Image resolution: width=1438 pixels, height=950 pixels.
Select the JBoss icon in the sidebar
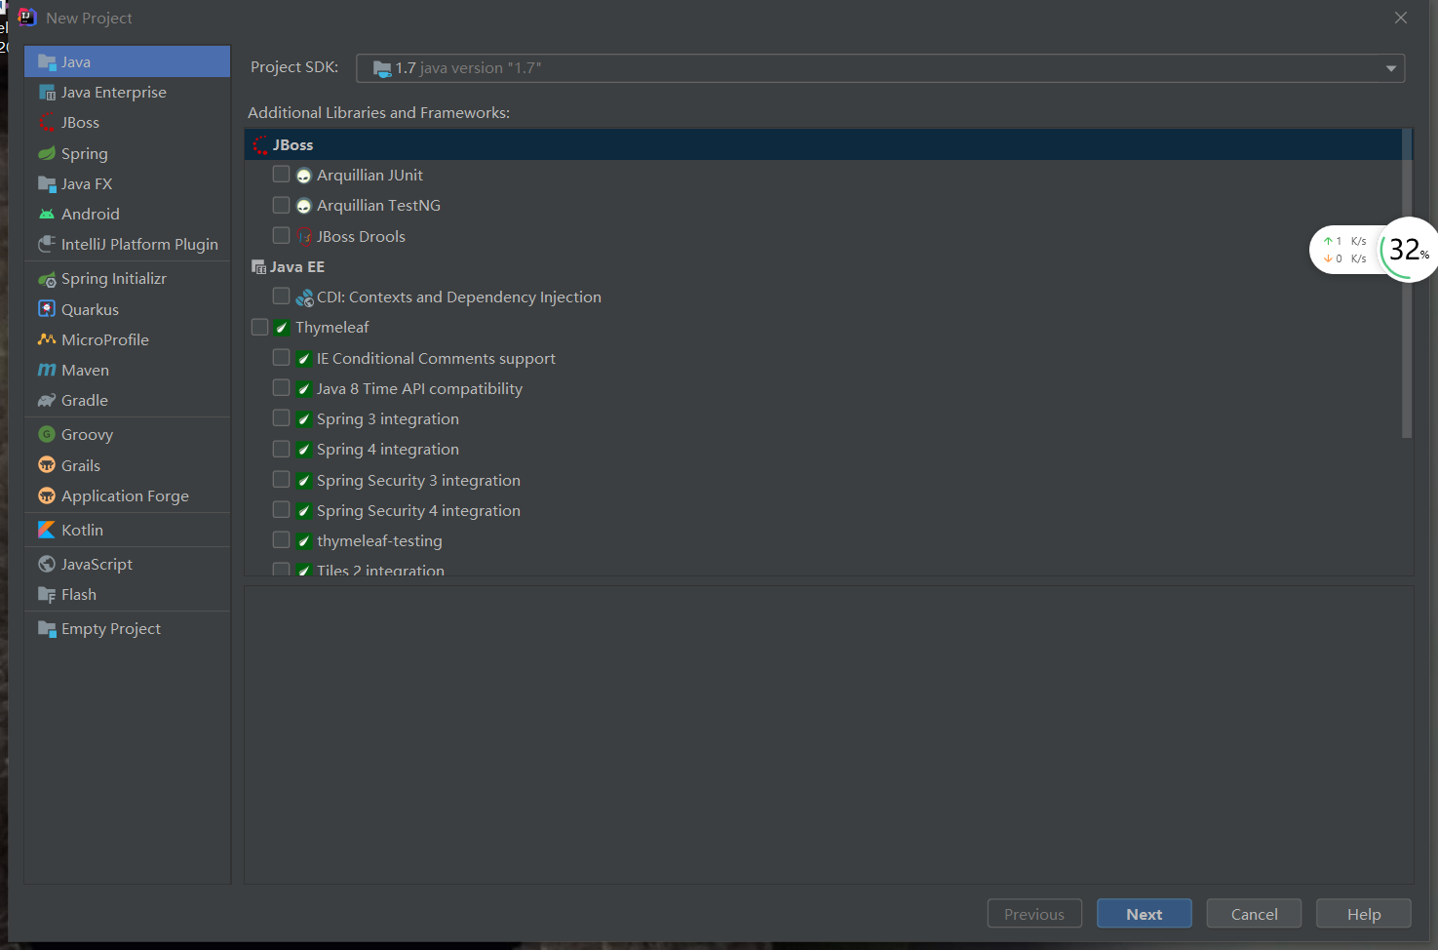pos(47,123)
